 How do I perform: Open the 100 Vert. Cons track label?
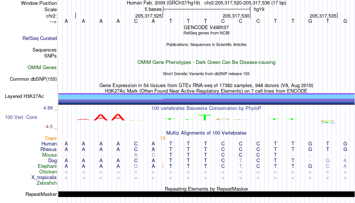coord(21,117)
